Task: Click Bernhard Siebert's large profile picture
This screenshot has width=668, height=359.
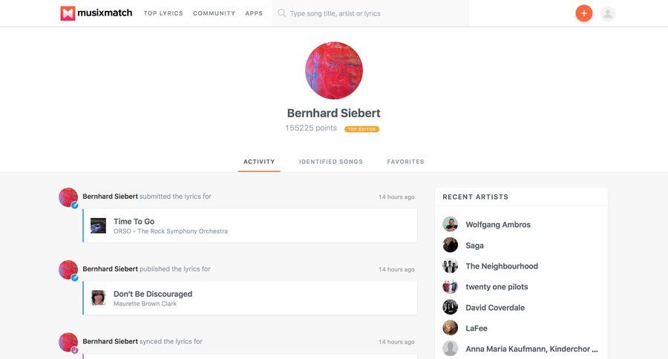Action: click(333, 70)
